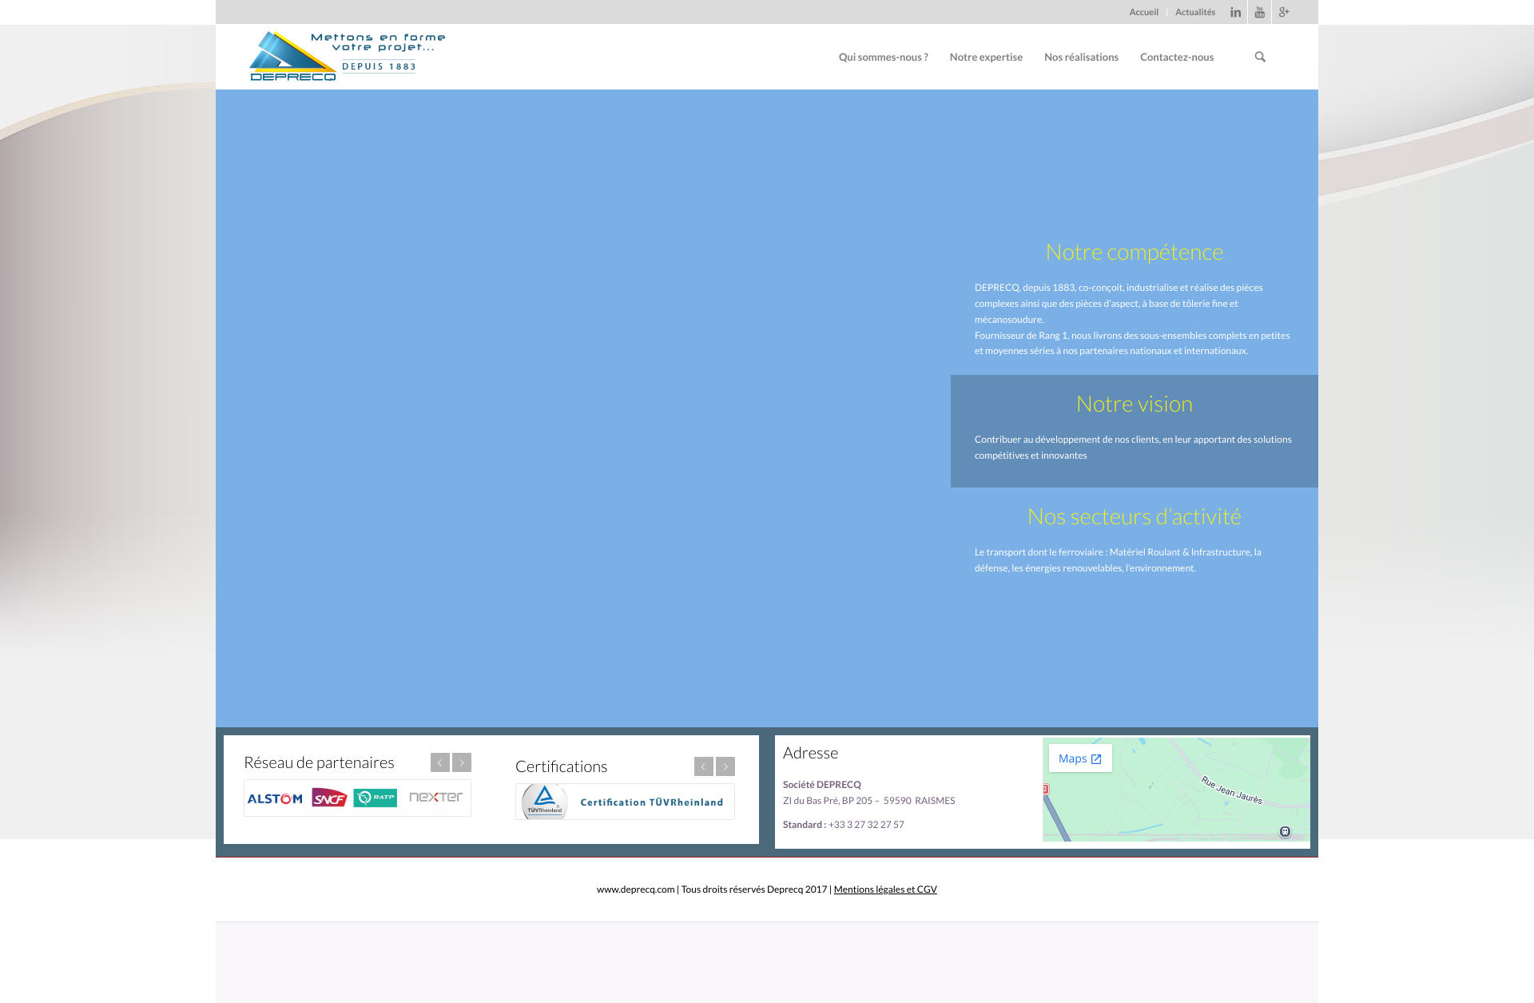Click the www.deprecq.com footer text
This screenshot has height=1003, width=1534.
(x=635, y=890)
